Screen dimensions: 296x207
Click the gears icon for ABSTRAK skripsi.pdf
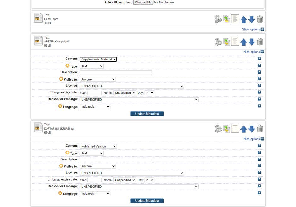pos(218,42)
